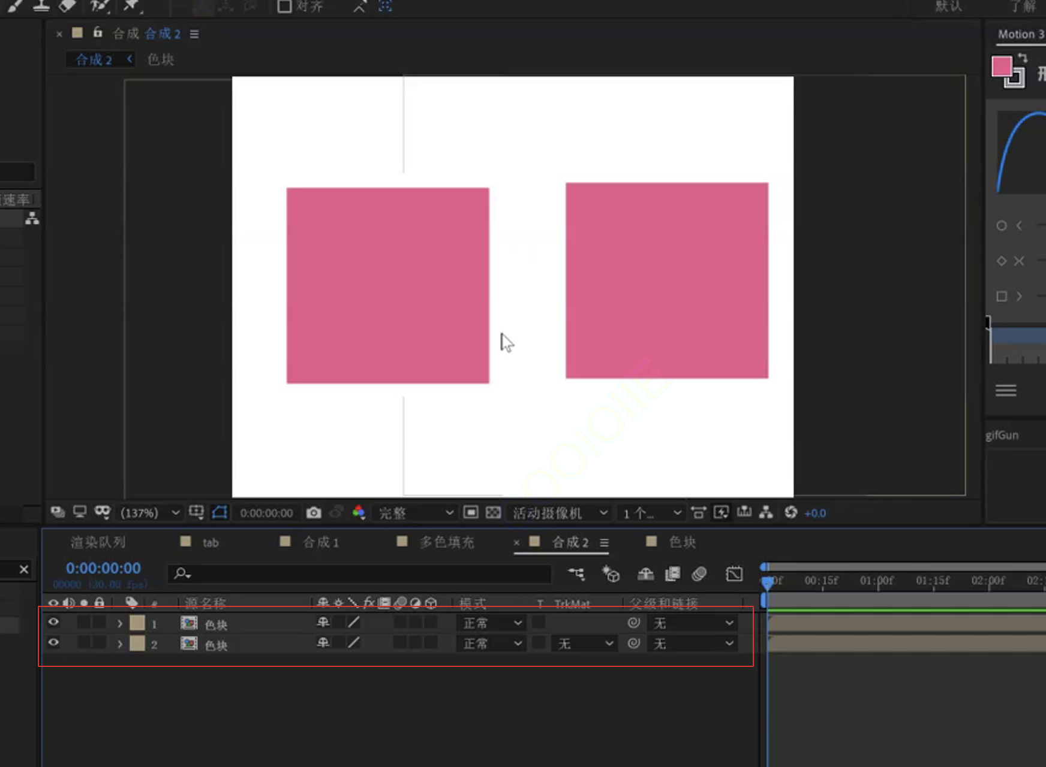The height and width of the screenshot is (767, 1046).
Task: Toggle mask and shape path visibility
Action: 220,512
